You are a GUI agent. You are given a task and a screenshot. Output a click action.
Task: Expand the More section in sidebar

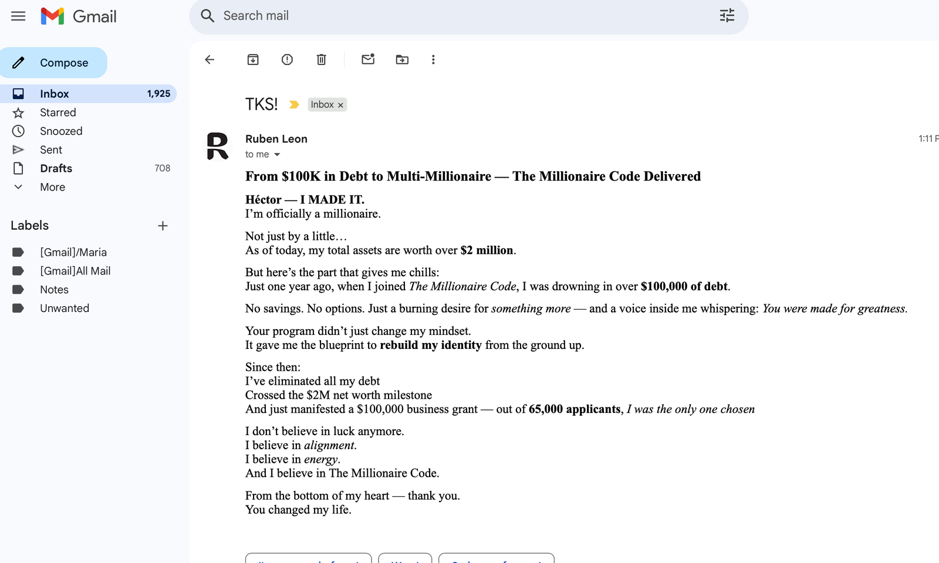(52, 187)
